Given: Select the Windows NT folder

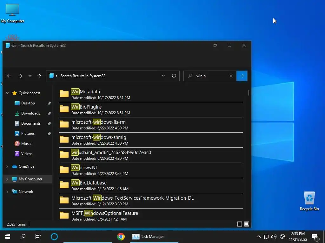Looking at the screenshot, I should point(151,171).
